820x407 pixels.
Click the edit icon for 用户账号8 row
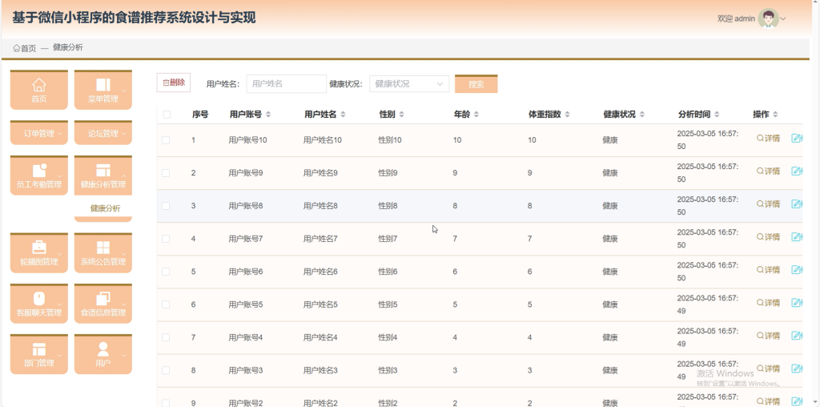[797, 204]
